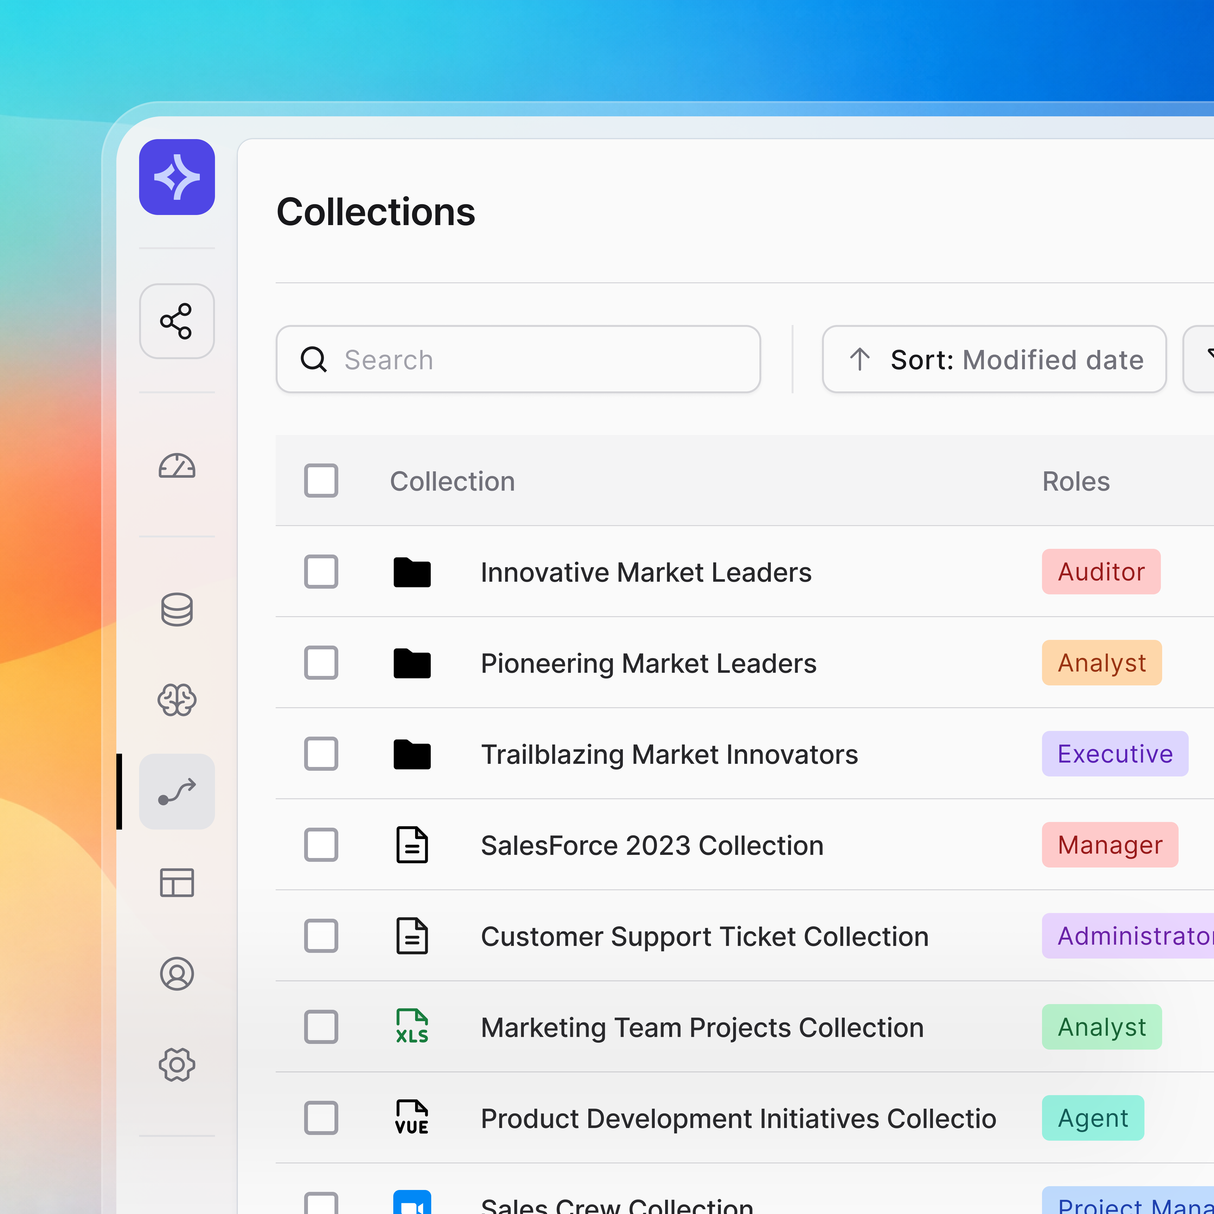Check the Innovative Market Leaders row

point(321,572)
